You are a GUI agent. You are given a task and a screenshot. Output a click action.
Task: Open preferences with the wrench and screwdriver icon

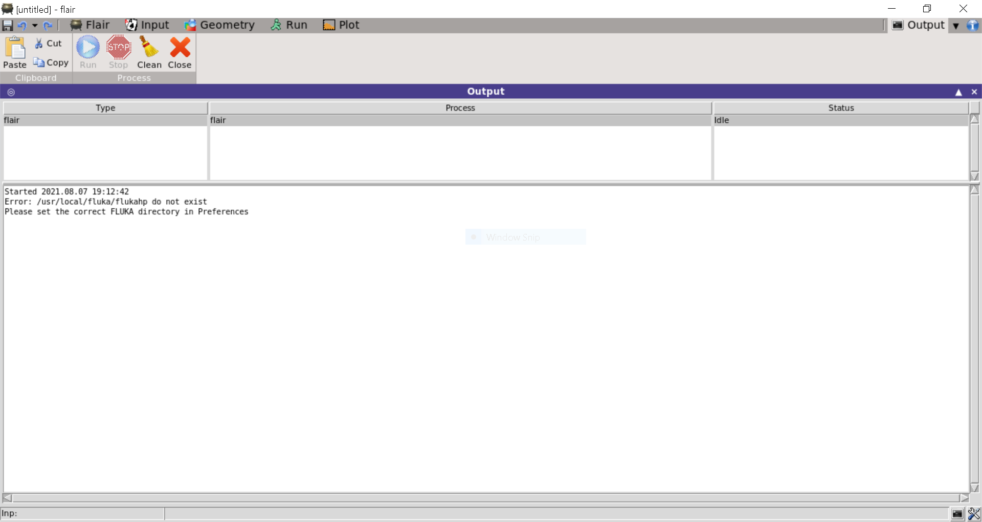(x=974, y=514)
